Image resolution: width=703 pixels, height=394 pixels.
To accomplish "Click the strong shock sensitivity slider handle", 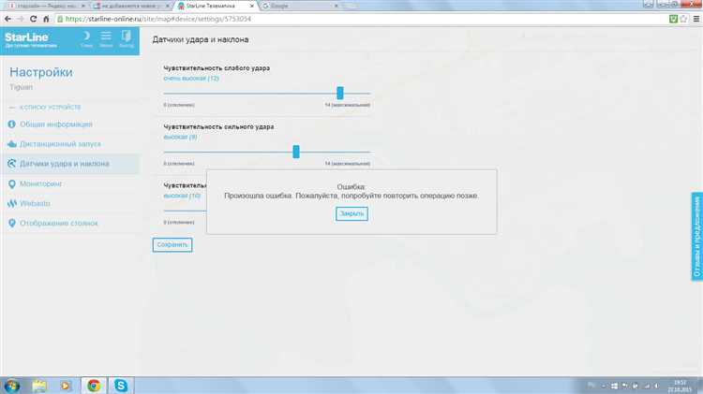I will point(296,152).
